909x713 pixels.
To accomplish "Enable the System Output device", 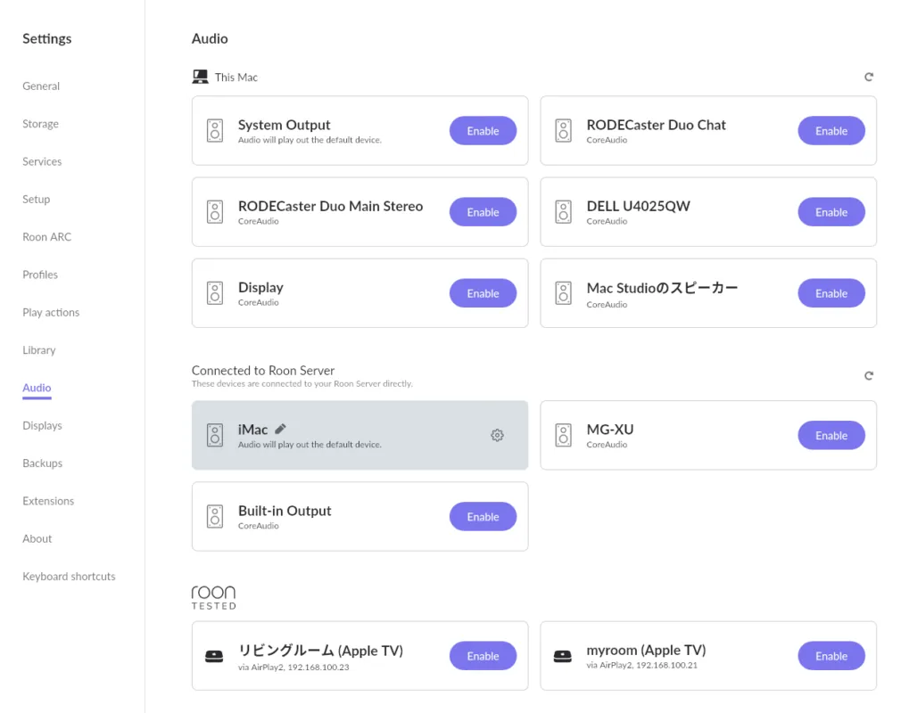I will (483, 131).
